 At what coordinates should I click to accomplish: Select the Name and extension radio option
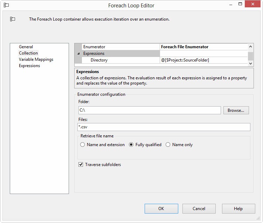(83, 145)
